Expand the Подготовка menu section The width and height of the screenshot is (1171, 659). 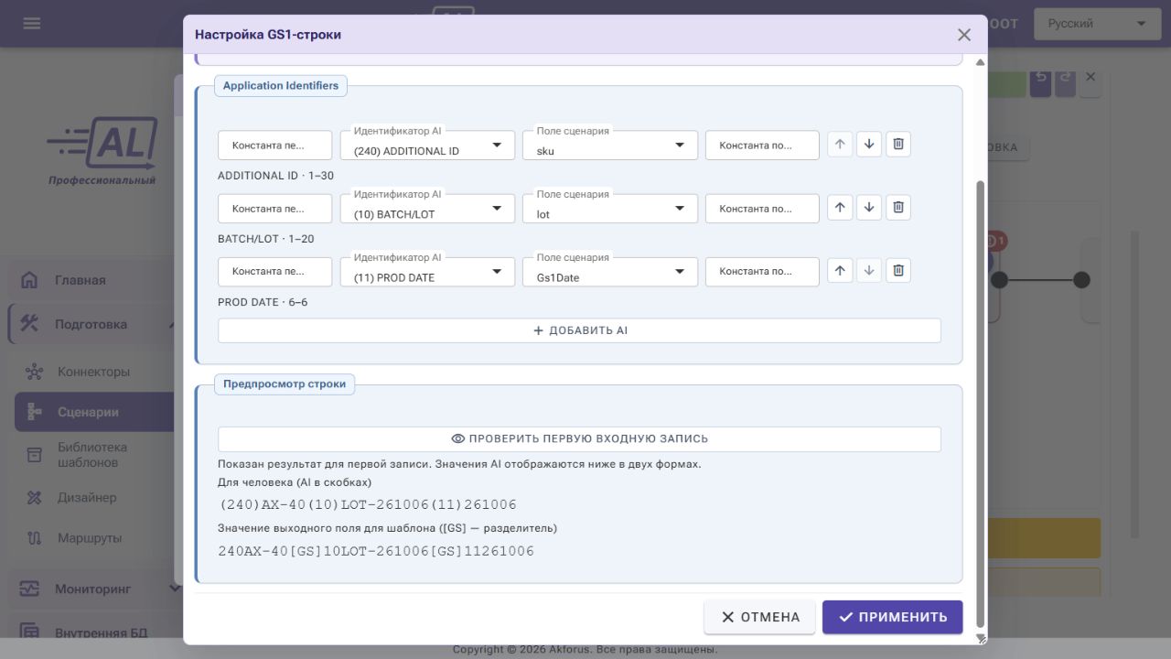coord(91,324)
